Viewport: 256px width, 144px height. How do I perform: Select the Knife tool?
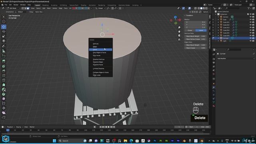(x=4, y=80)
